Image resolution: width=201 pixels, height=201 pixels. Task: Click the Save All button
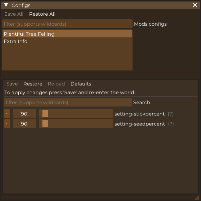14,14
